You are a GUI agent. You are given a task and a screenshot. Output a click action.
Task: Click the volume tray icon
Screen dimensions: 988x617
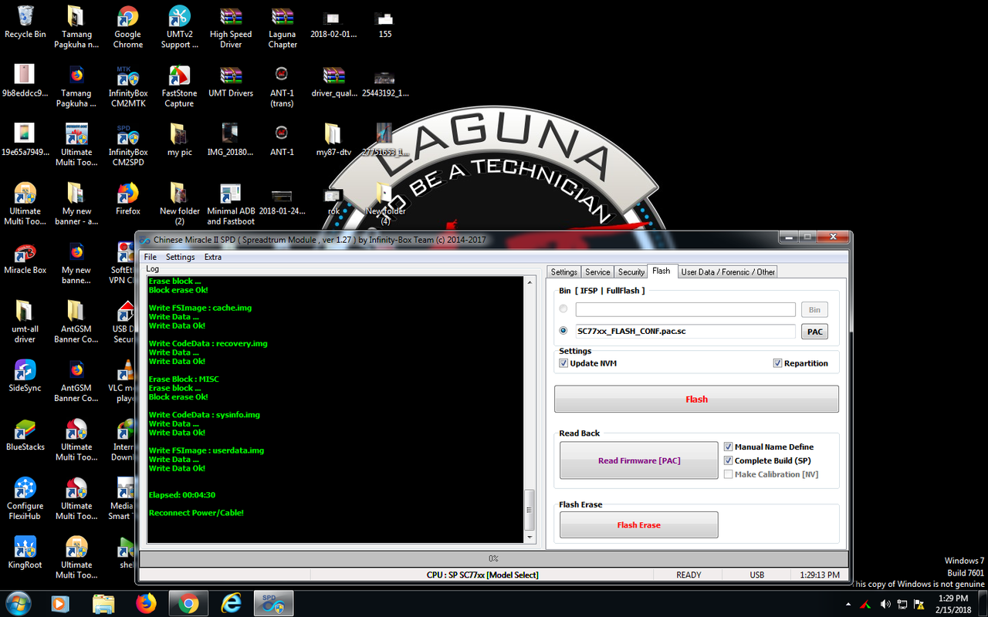[885, 604]
